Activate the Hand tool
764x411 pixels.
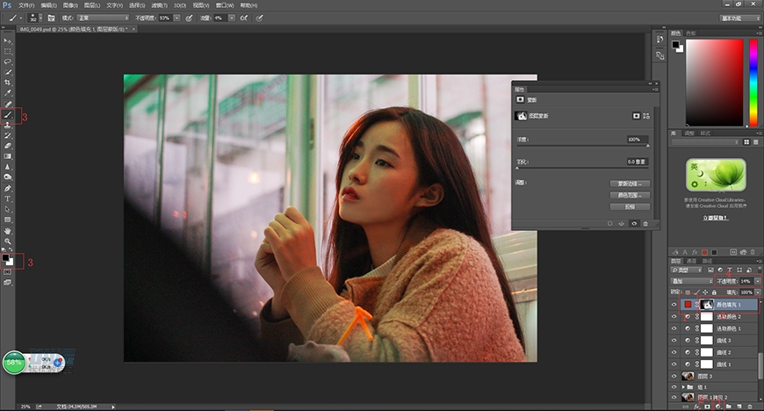tap(8, 230)
